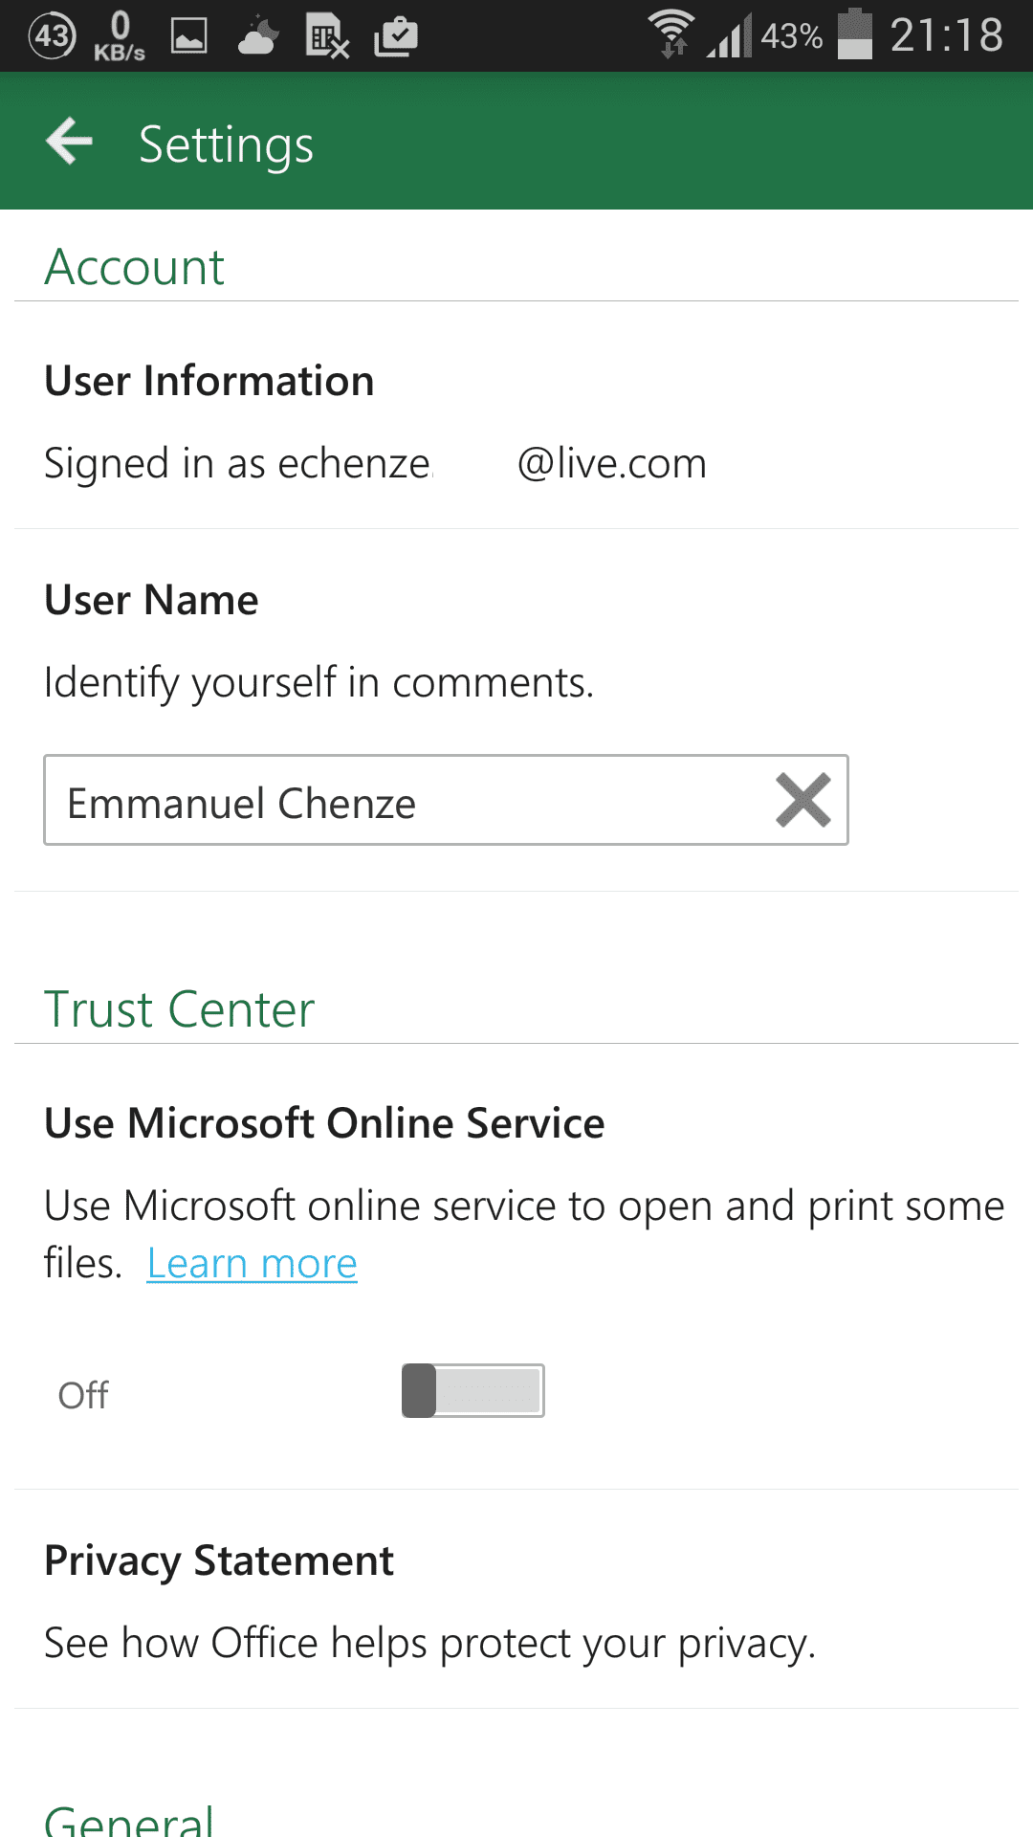The height and width of the screenshot is (1837, 1033).
Task: Tap the weather cloud notification icon
Action: (x=258, y=36)
